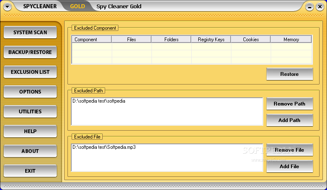The height and width of the screenshot is (190, 327).
Task: Click Remove File button
Action: tap(289, 150)
